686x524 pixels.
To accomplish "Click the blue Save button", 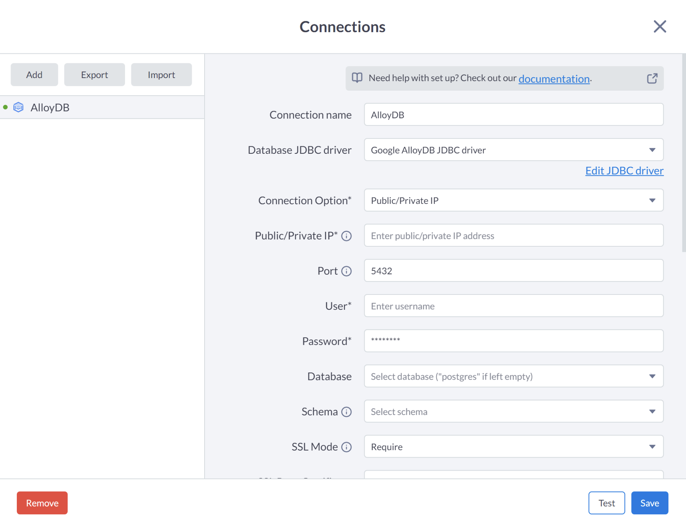I will [649, 503].
